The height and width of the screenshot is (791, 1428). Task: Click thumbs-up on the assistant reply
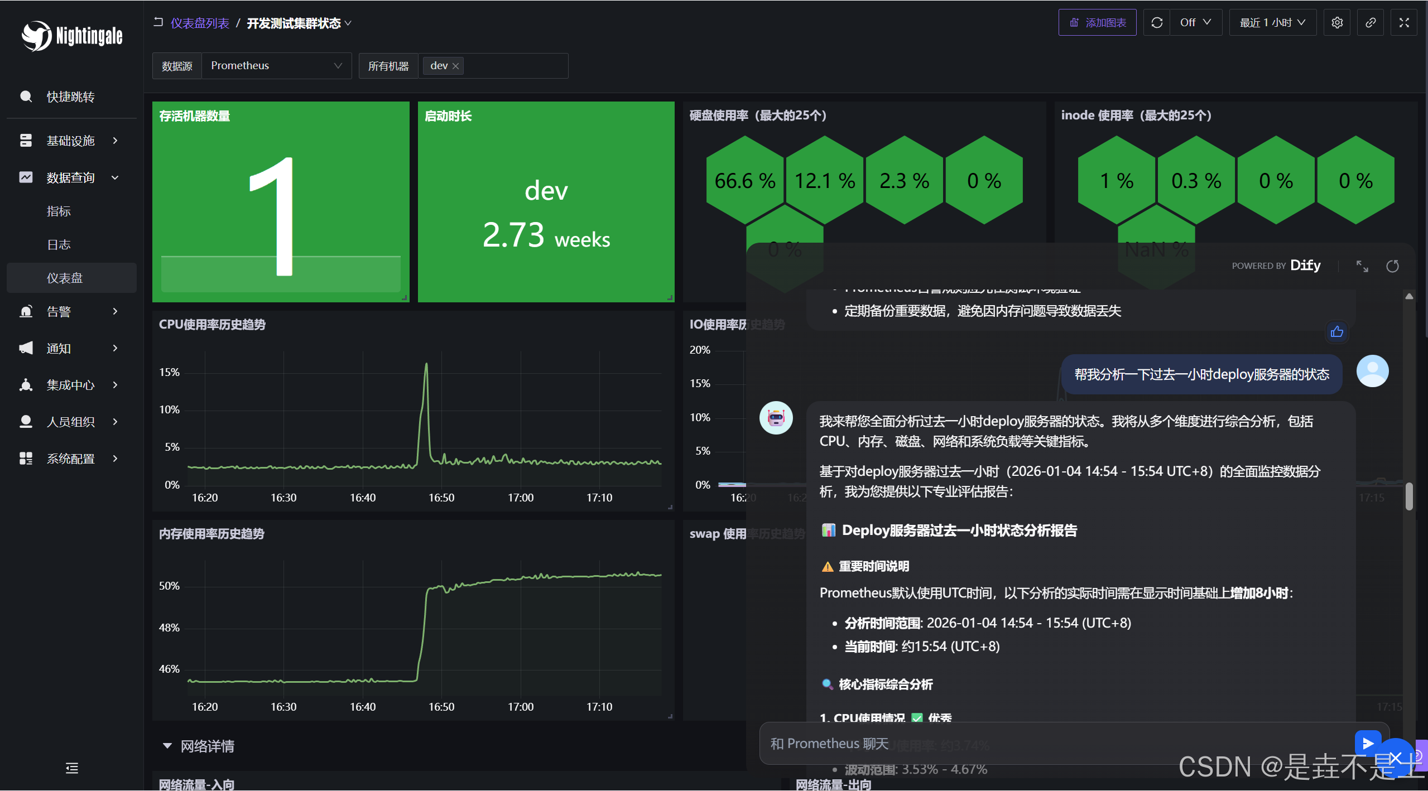tap(1336, 332)
